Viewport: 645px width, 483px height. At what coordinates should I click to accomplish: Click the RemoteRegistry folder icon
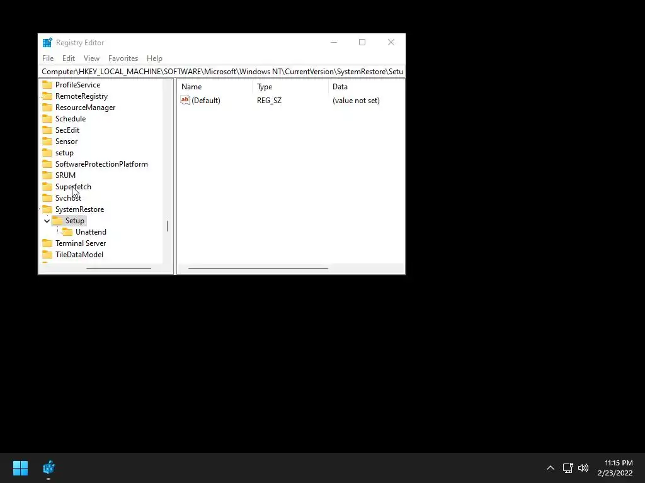(47, 96)
